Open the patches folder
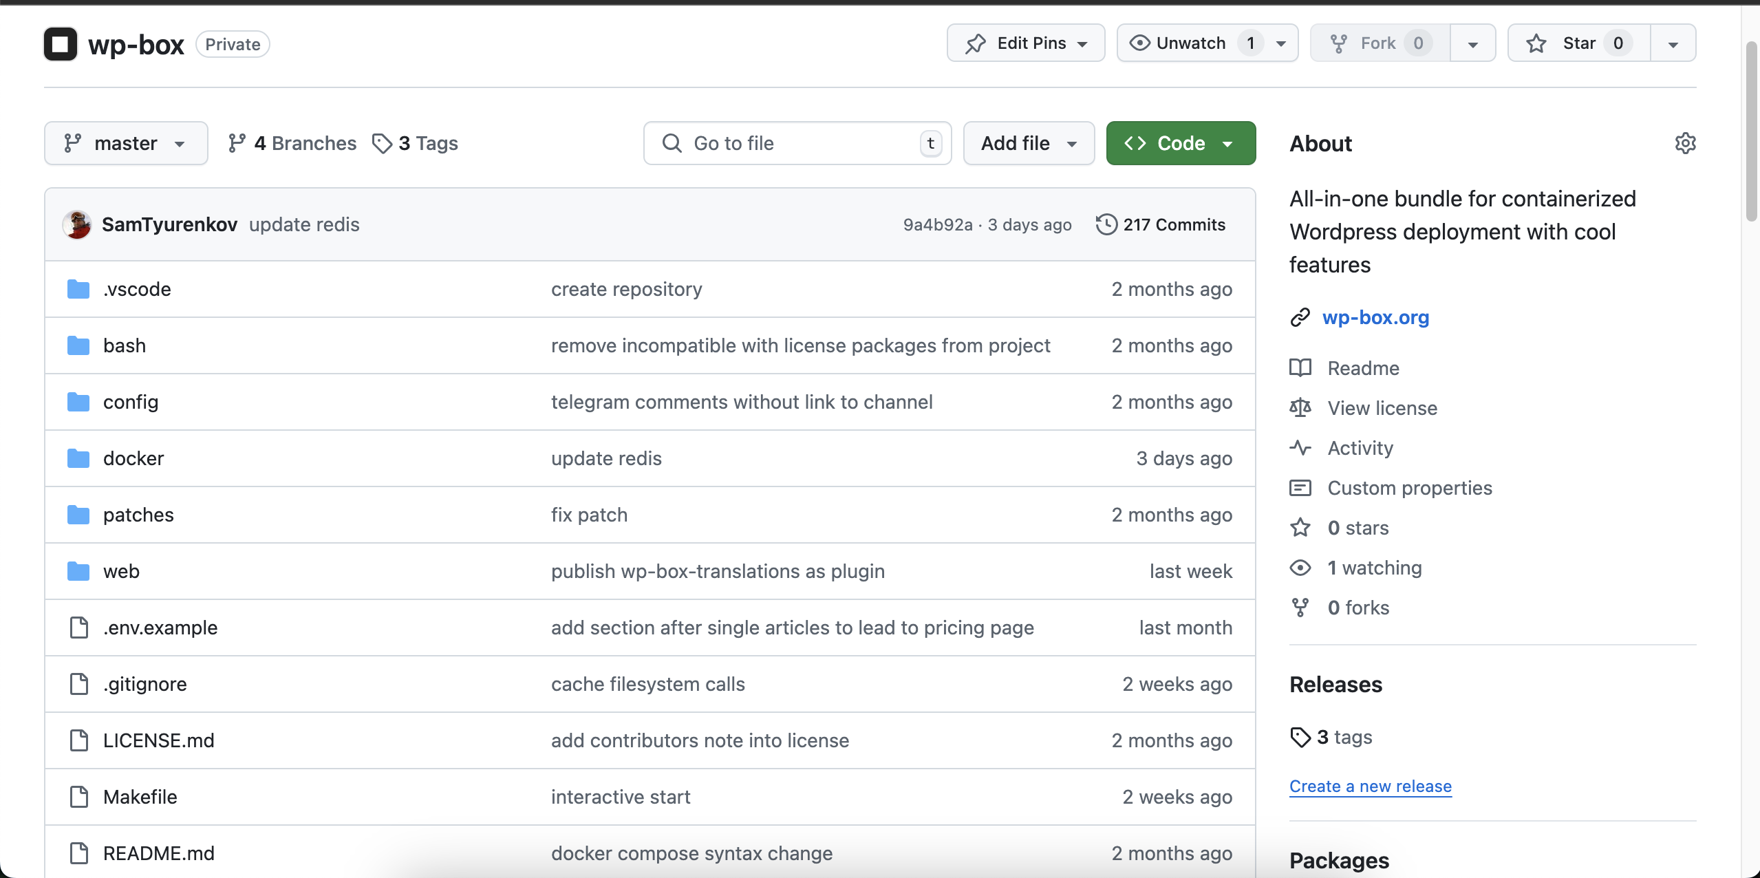Viewport: 1760px width, 878px height. click(x=138, y=515)
